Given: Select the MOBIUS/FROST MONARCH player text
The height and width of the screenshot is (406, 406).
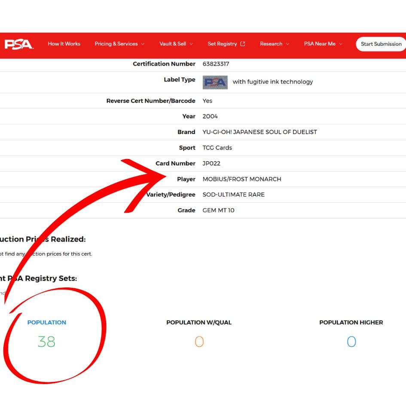Looking at the screenshot, I should pyautogui.click(x=241, y=179).
